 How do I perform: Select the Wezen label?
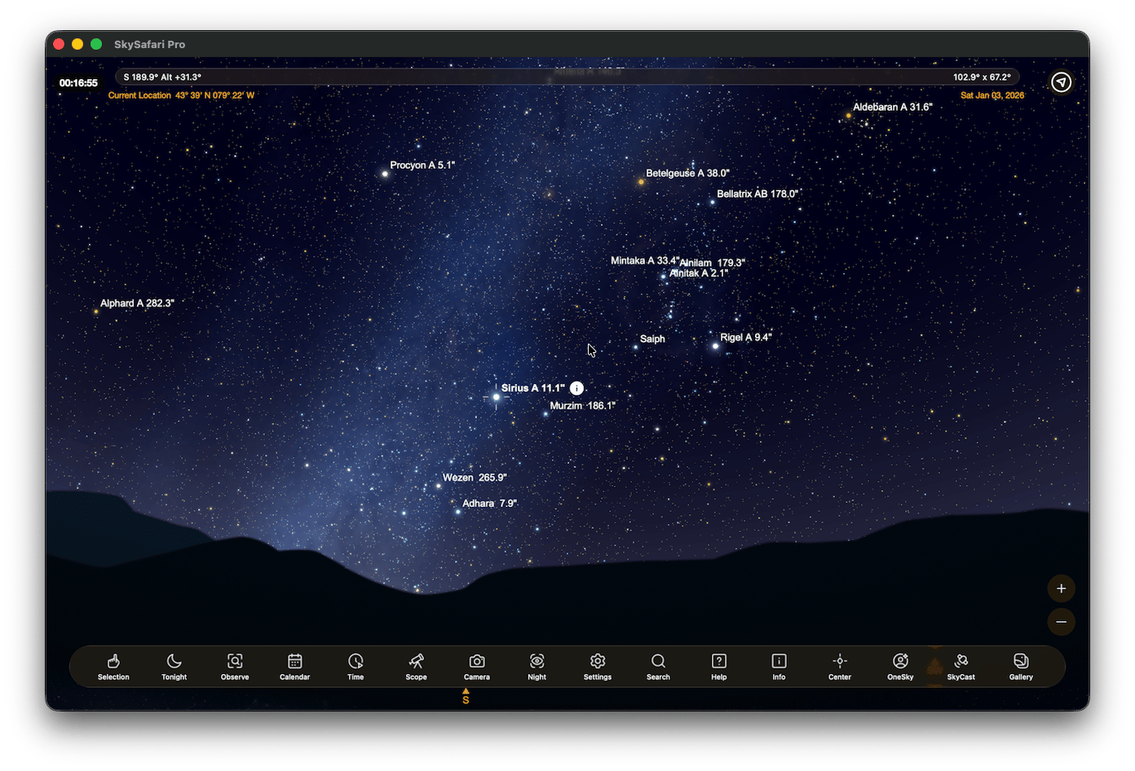coord(475,478)
